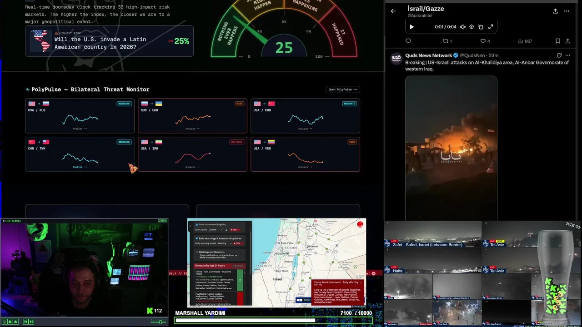Viewport: 582px width, 327px height.
Task: Click Test next to Early warning sound
Action: coord(238,243)
